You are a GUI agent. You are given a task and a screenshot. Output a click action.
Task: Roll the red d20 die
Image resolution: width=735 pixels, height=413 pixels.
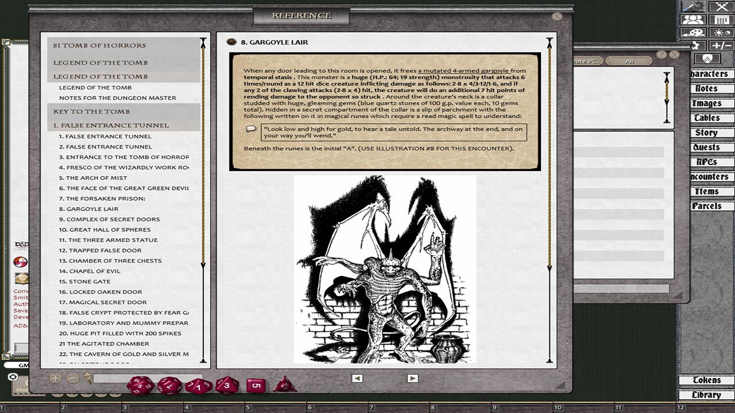tap(139, 386)
